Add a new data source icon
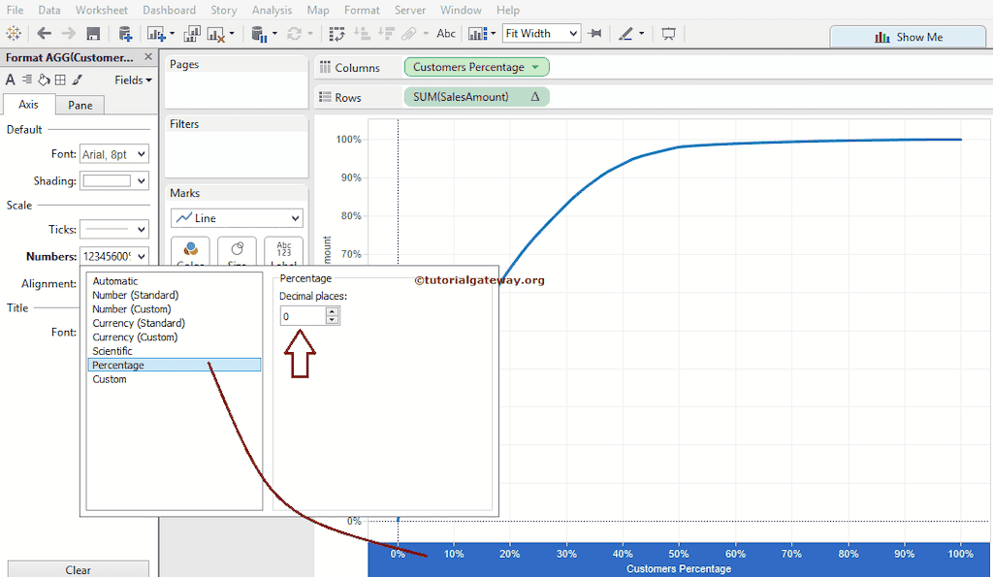Screen dimensions: 993x577 pos(125,34)
